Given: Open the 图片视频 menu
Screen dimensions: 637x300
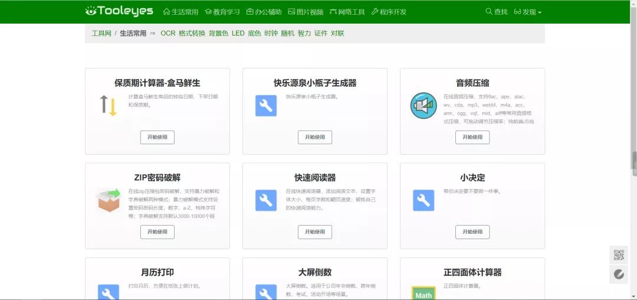Looking at the screenshot, I should coord(306,12).
